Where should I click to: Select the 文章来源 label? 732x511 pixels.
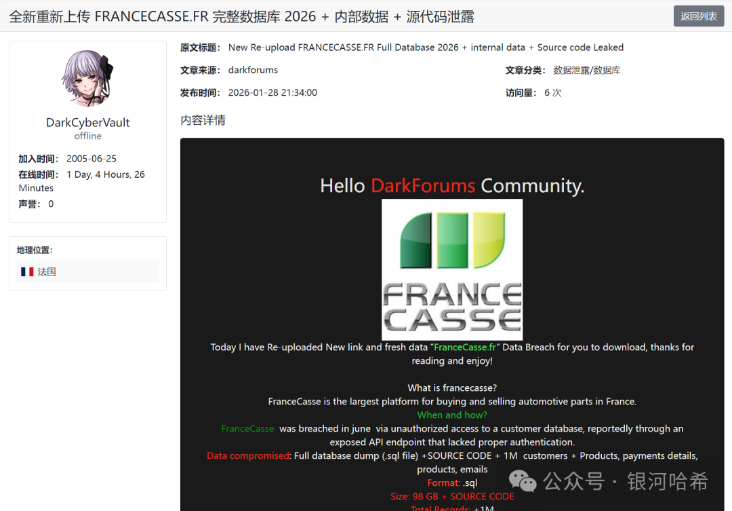[x=200, y=70]
